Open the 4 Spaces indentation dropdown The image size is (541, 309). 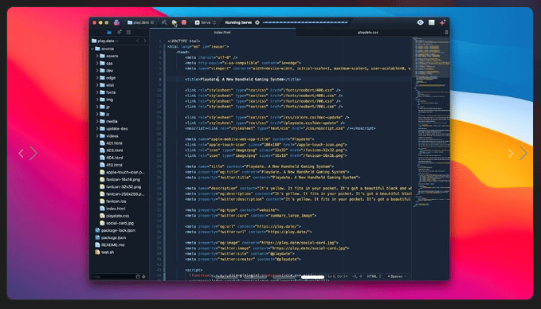click(x=397, y=276)
